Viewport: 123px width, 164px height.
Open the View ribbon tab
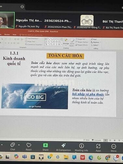click(14, 35)
